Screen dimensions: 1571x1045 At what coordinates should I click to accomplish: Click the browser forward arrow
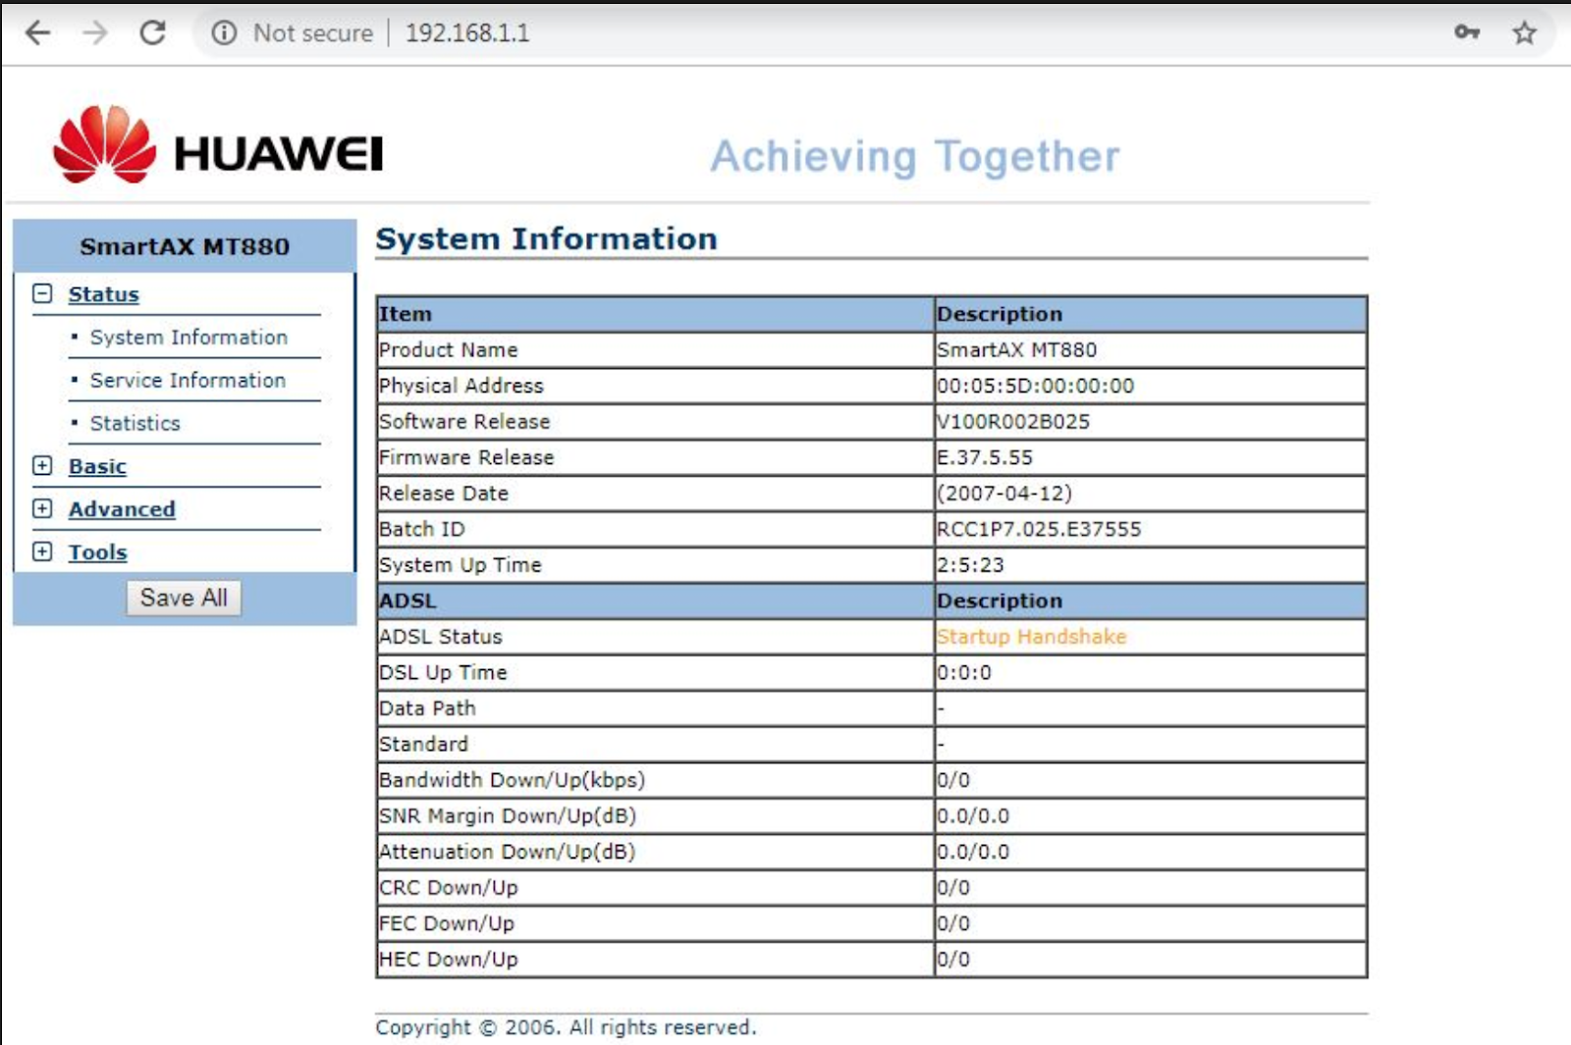click(x=95, y=33)
